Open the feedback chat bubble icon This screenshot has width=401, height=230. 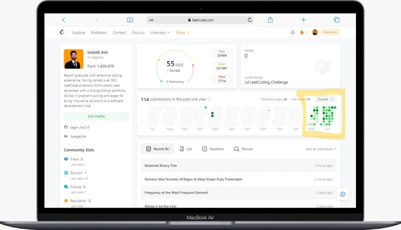click(x=343, y=194)
